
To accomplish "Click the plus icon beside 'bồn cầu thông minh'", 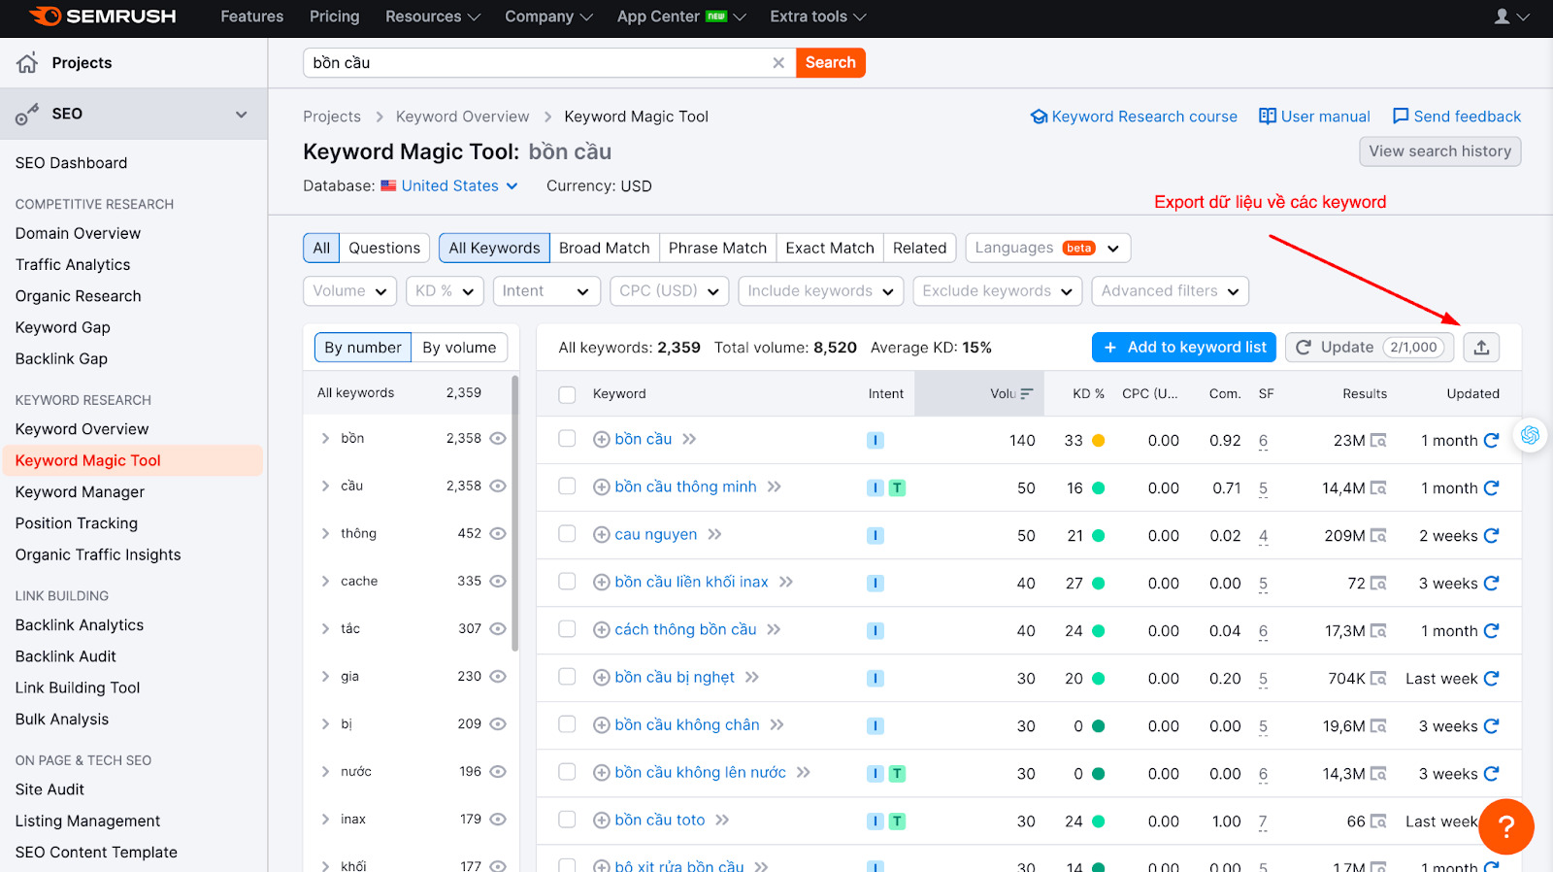I will pyautogui.click(x=602, y=487).
